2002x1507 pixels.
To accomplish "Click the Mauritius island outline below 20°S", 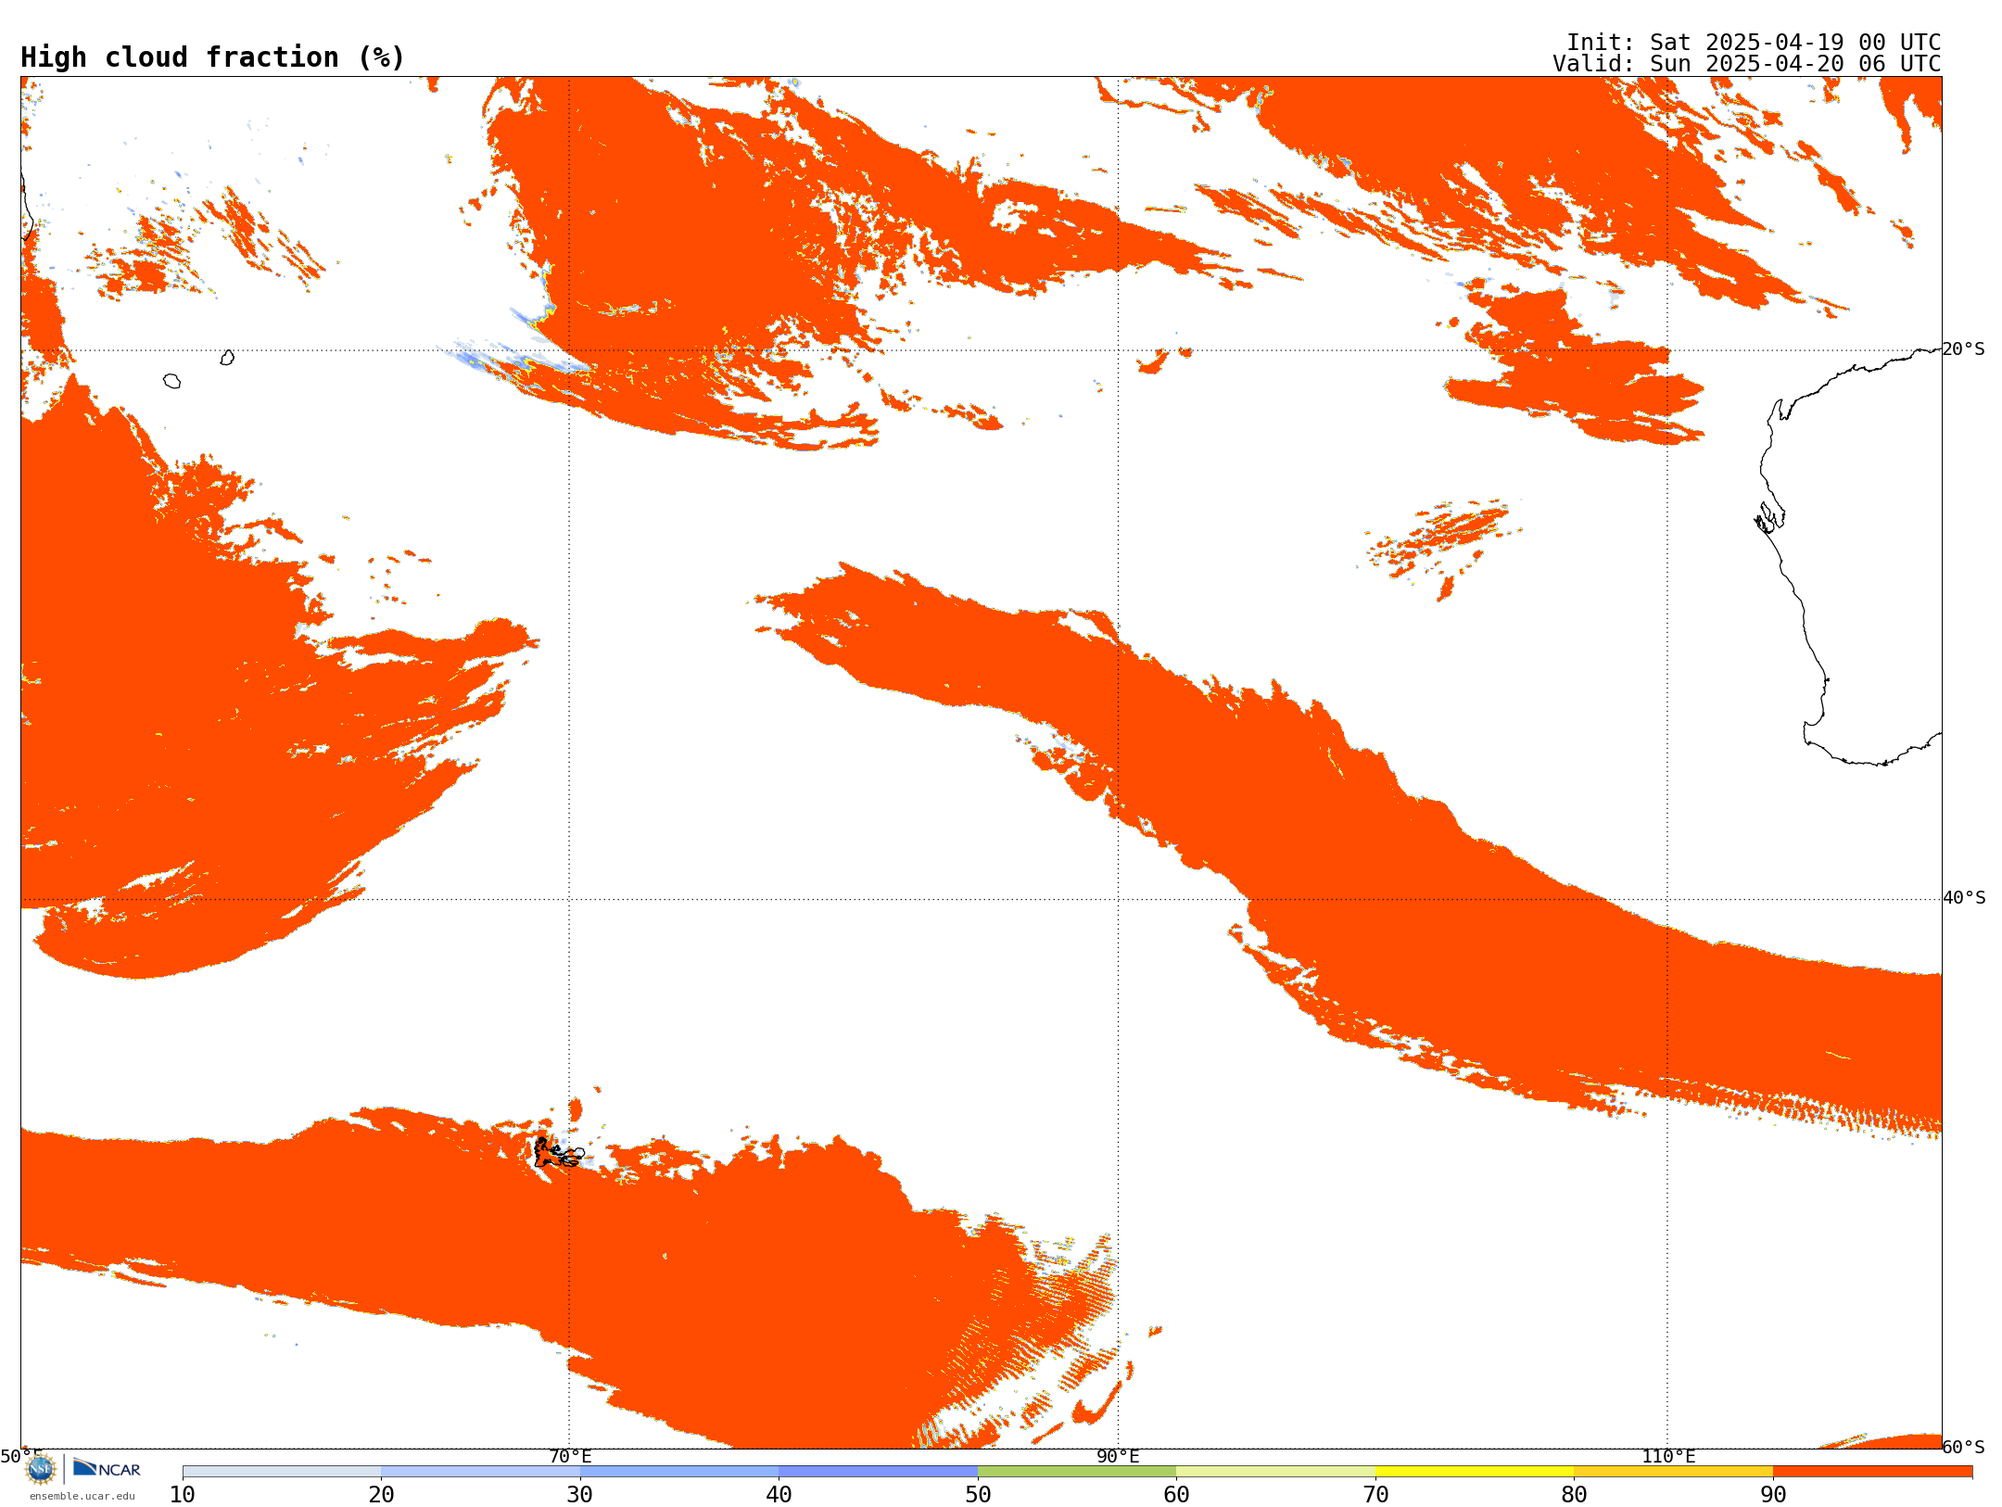I will point(227,358).
